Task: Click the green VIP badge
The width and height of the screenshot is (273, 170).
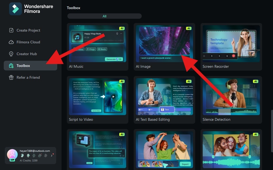Action: [12, 160]
